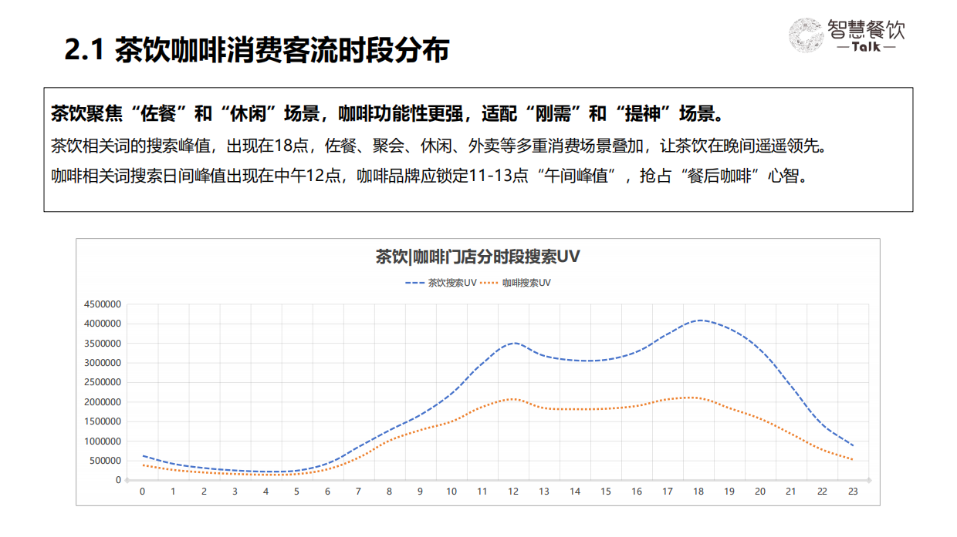Click x-axis hour label 9
The height and width of the screenshot is (537, 957).
(420, 492)
